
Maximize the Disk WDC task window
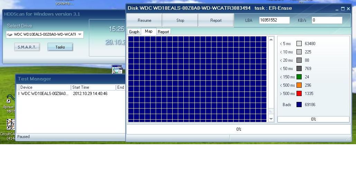pyautogui.click(x=343, y=9)
